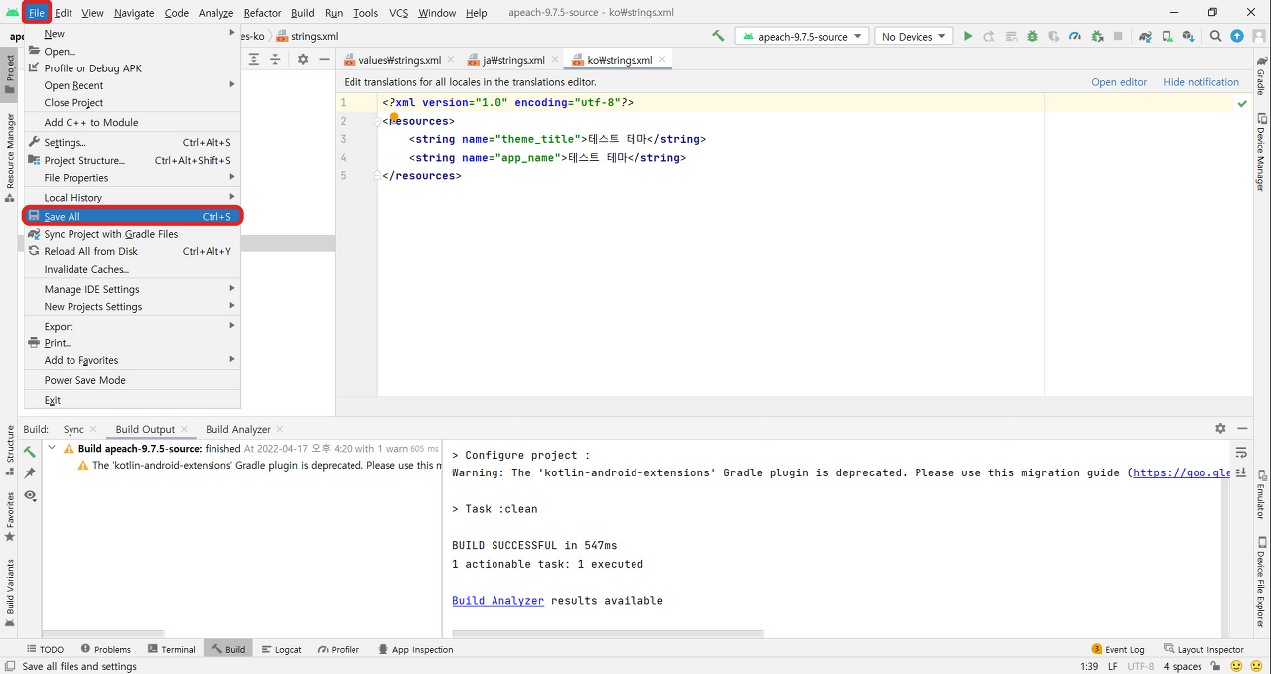Image resolution: width=1271 pixels, height=674 pixels.
Task: Click the Run with Coverage icon
Action: click(x=1054, y=36)
